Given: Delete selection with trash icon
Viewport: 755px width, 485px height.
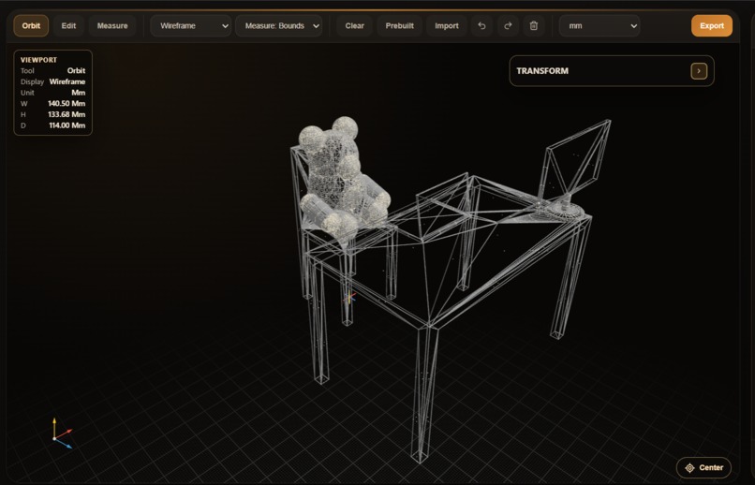Looking at the screenshot, I should [x=534, y=26].
